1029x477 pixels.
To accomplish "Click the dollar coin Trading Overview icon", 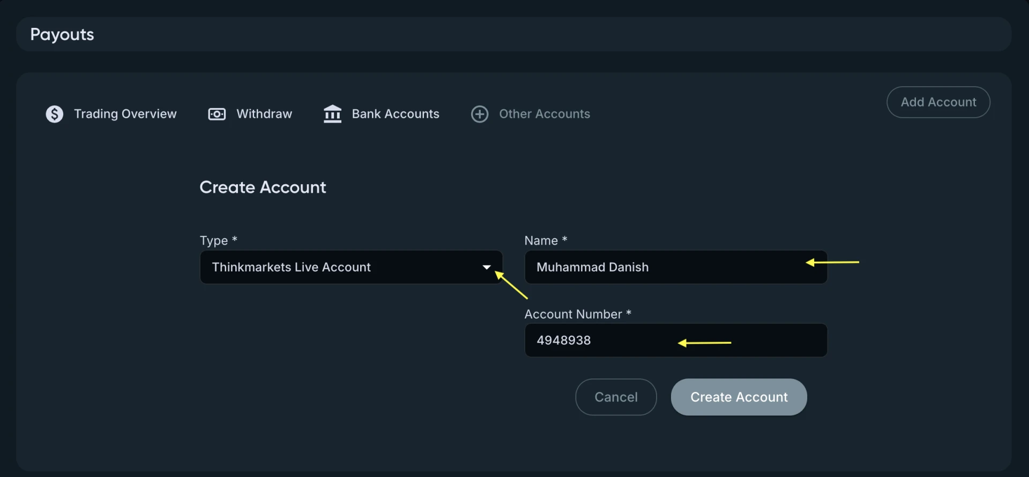I will [x=54, y=114].
